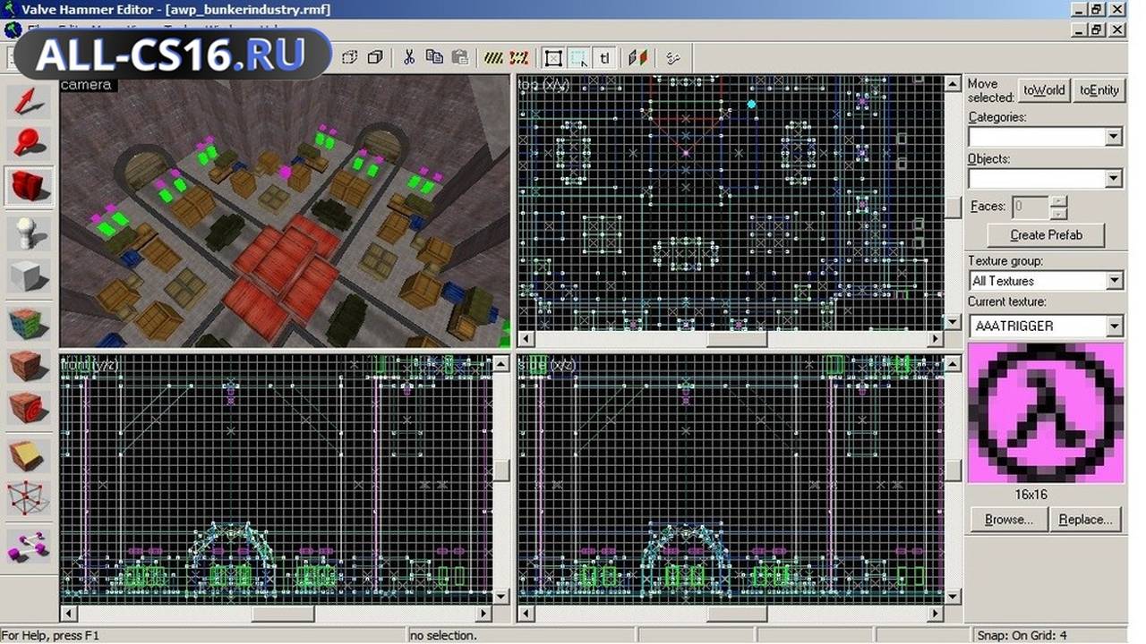The image size is (1146, 644).
Task: Click 'For Help, press F1' status text
Action: [51, 635]
